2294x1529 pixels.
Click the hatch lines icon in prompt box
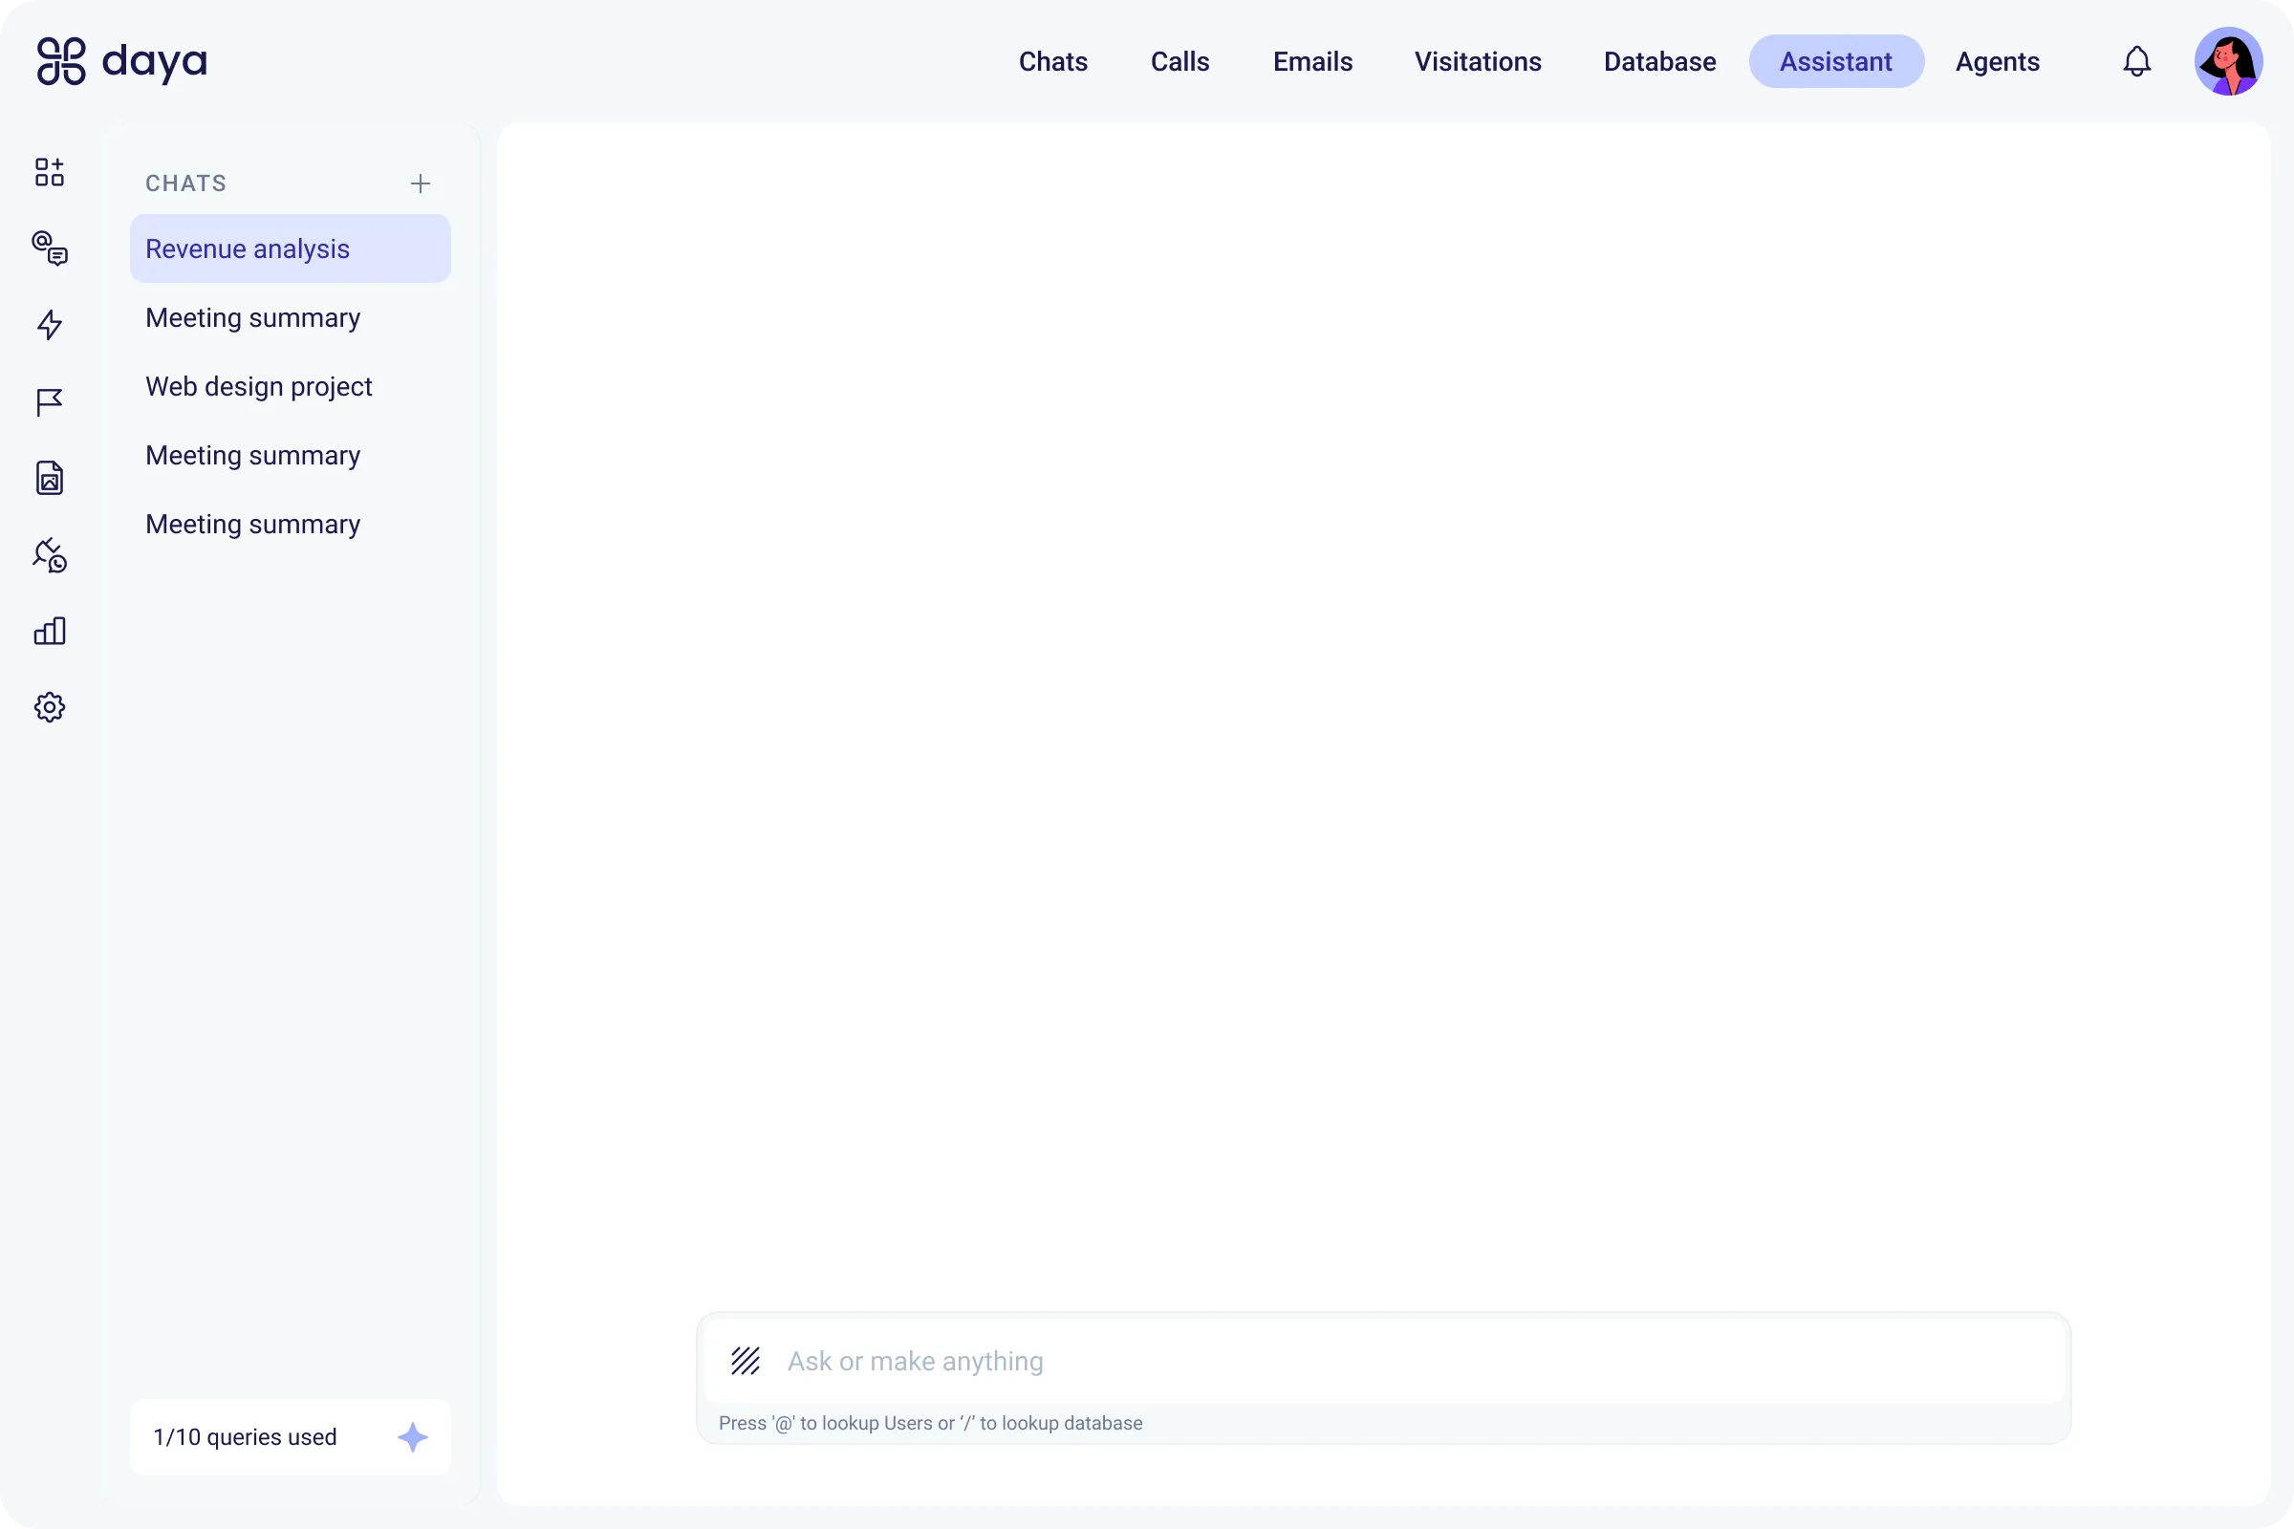[746, 1360]
